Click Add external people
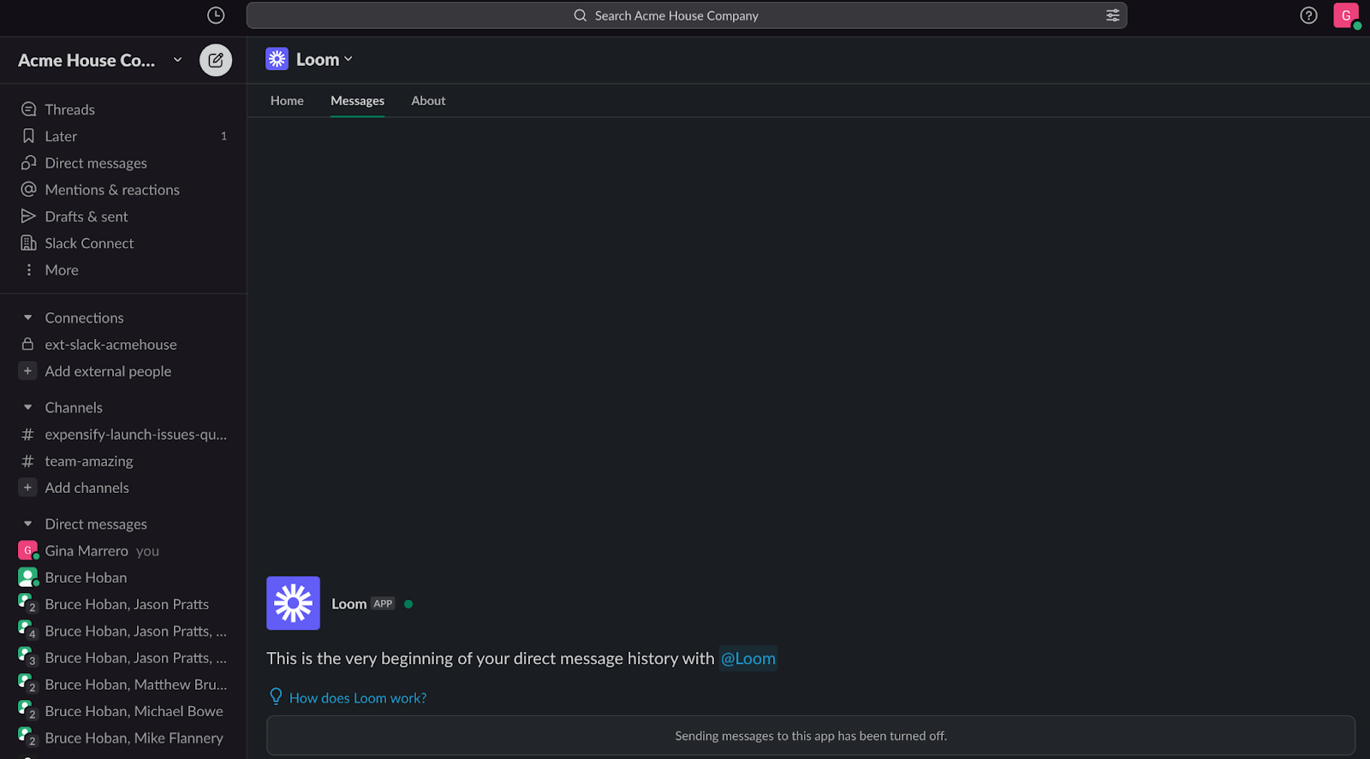 point(108,371)
